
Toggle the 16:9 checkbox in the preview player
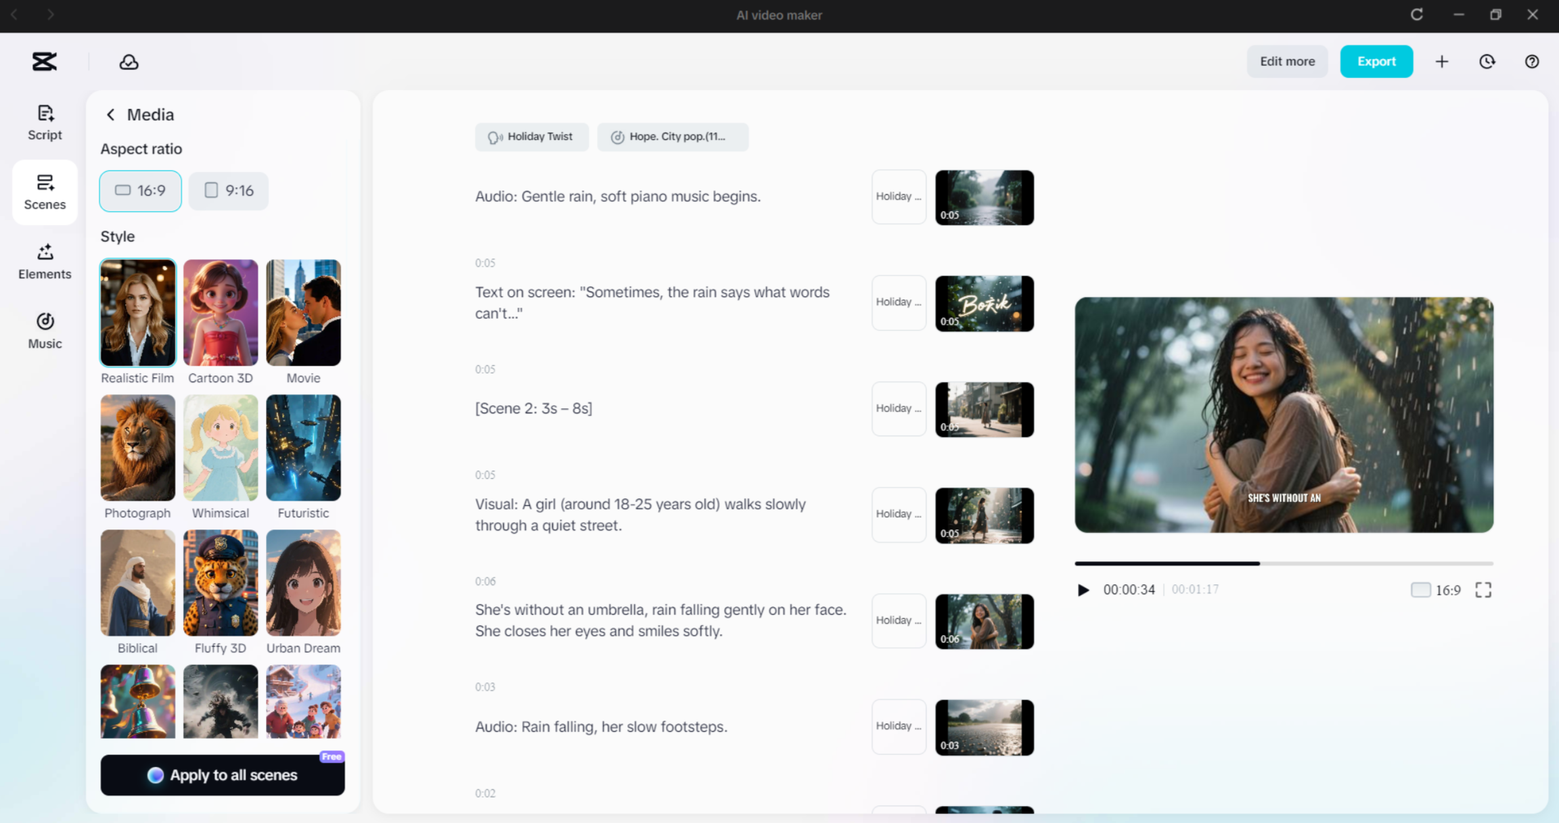point(1420,590)
